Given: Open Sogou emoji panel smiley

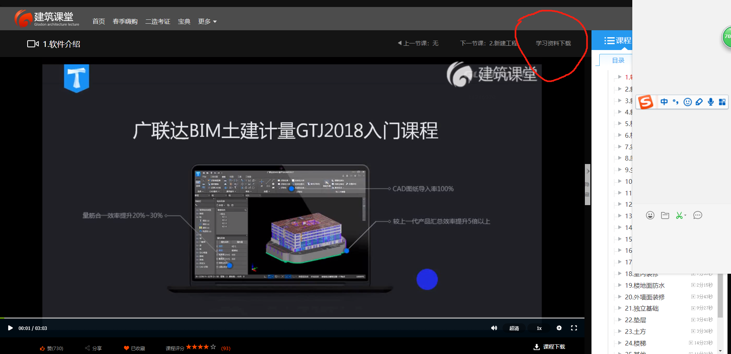Looking at the screenshot, I should (x=687, y=102).
